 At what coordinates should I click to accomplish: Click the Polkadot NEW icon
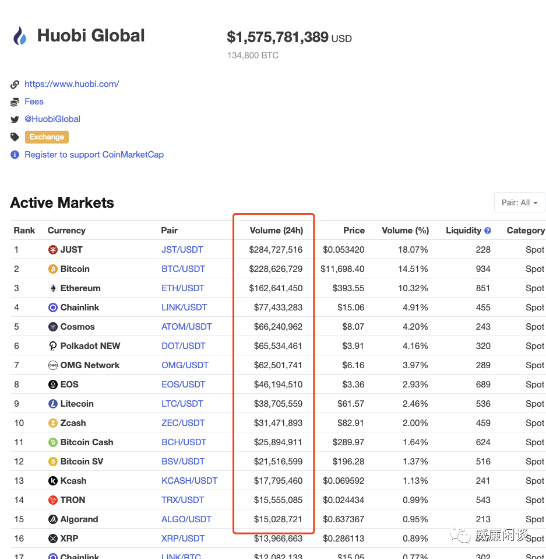pos(52,346)
